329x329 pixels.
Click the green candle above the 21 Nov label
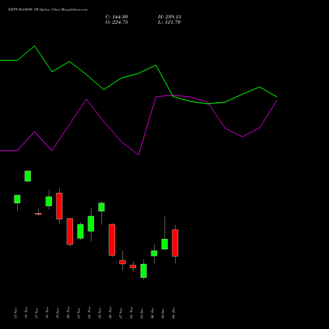coord(80,232)
